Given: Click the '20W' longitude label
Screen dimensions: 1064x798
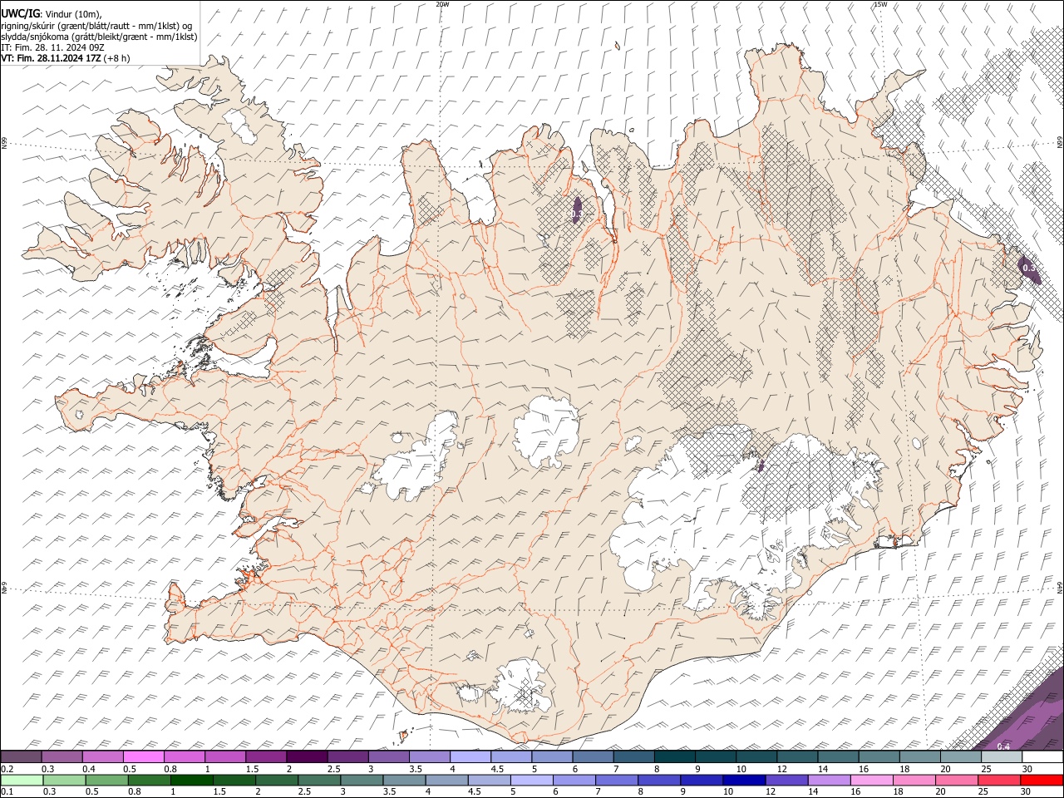Looking at the screenshot, I should 442,4.
